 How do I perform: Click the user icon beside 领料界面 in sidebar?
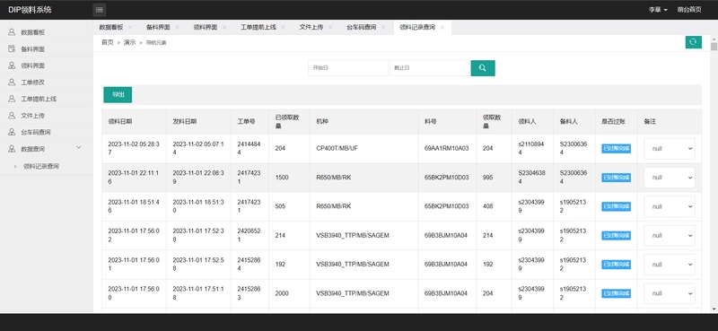coord(12,65)
